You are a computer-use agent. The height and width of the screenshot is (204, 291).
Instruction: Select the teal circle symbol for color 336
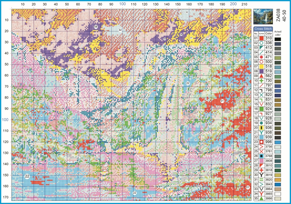pos(261,43)
